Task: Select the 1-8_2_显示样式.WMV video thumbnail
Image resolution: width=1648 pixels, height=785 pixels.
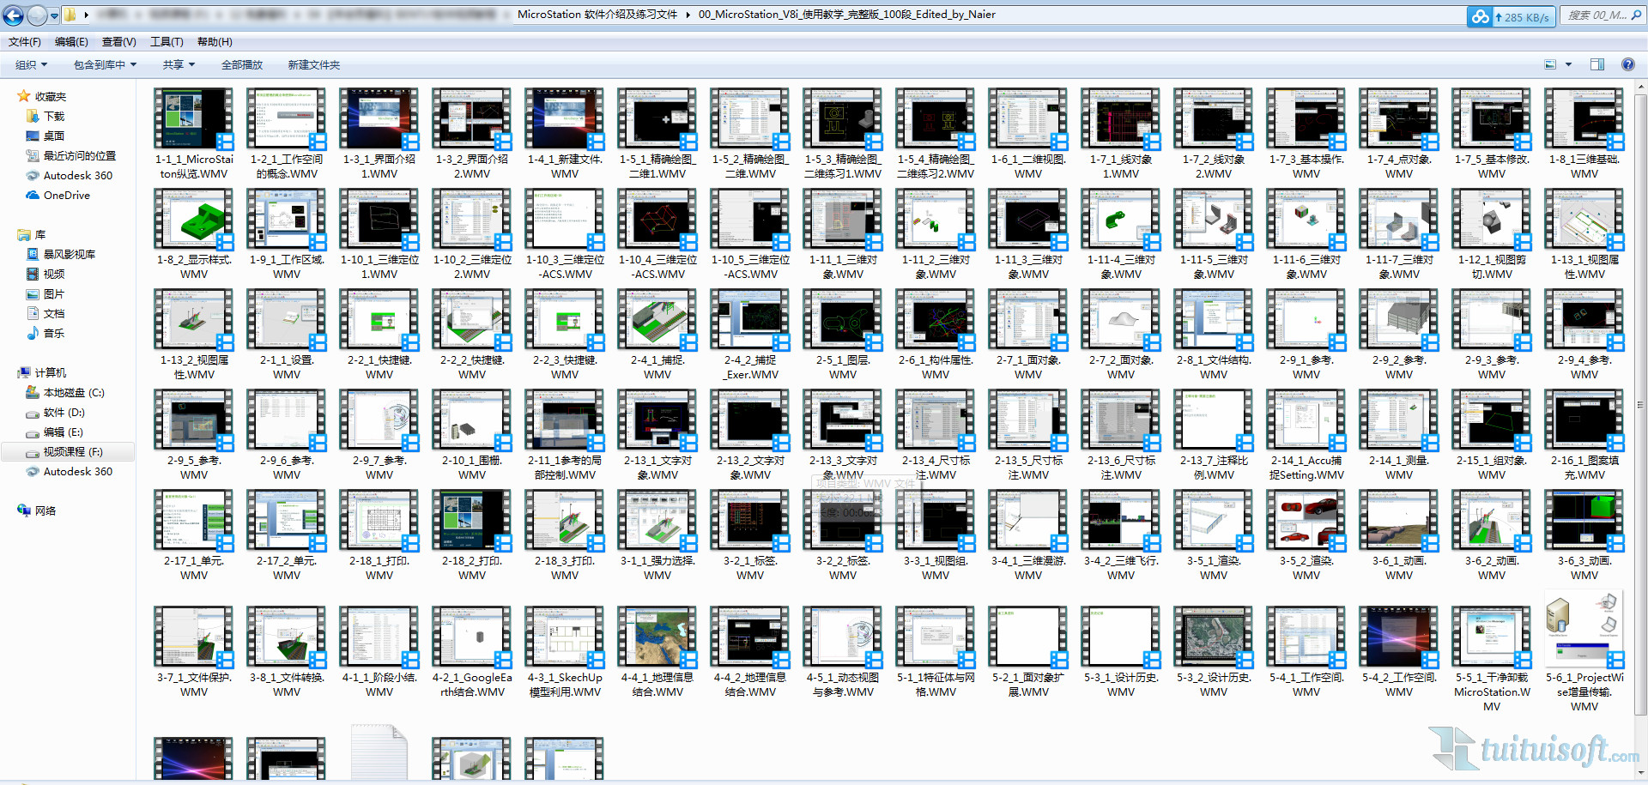Action: pyautogui.click(x=194, y=220)
